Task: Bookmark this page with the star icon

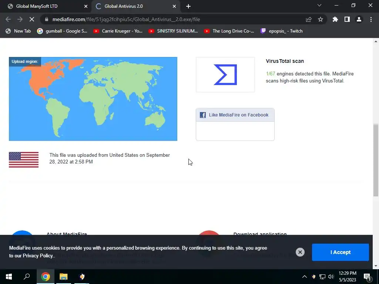Action: (321, 19)
